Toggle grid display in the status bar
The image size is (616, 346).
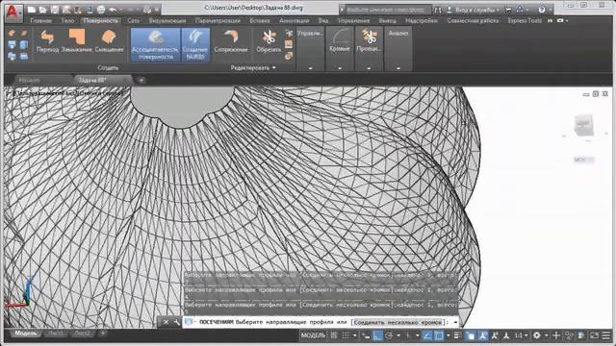coord(334,335)
